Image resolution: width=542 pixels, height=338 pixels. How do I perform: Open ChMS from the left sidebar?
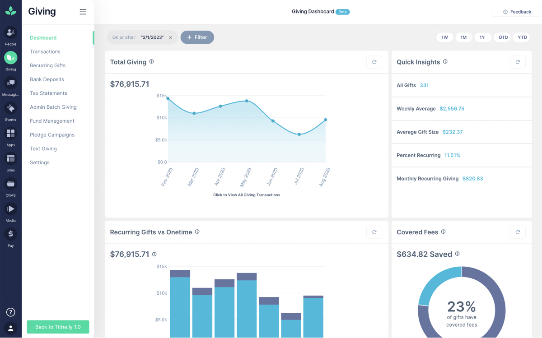(x=10, y=185)
